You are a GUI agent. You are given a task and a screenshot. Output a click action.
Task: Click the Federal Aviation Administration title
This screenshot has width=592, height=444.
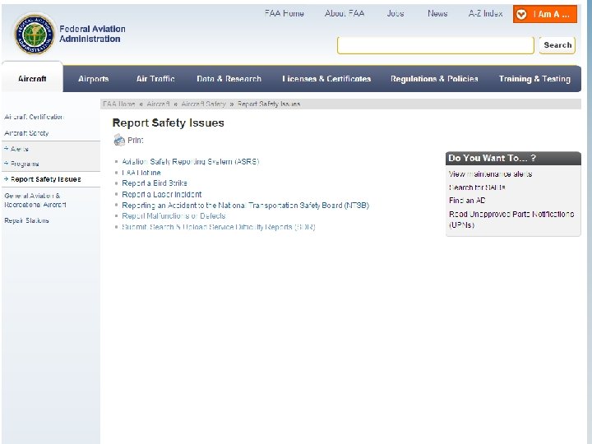(92, 34)
